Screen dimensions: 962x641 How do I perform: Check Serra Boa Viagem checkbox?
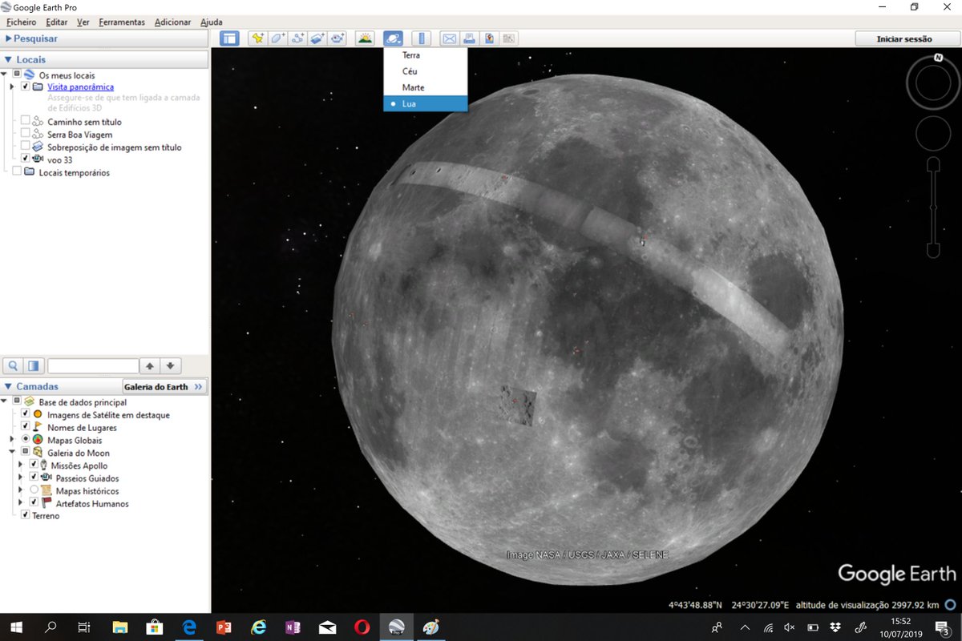26,134
